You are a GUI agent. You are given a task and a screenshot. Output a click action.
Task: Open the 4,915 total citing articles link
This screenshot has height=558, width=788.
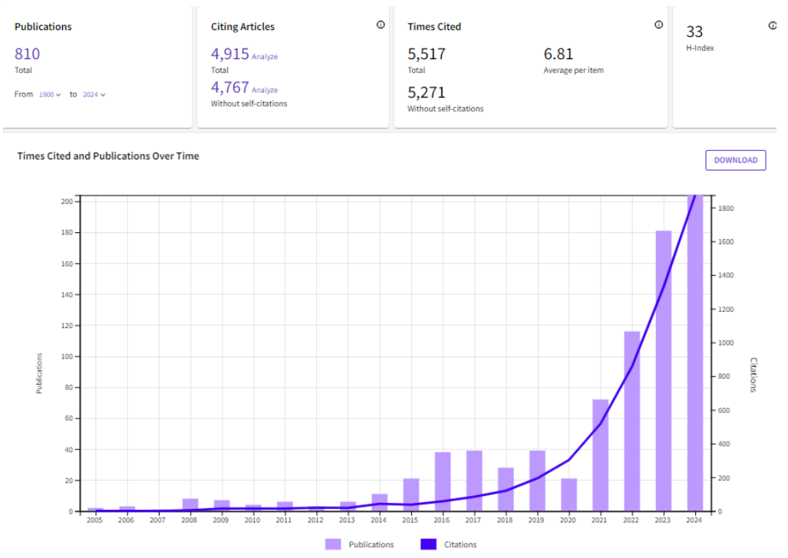click(230, 54)
